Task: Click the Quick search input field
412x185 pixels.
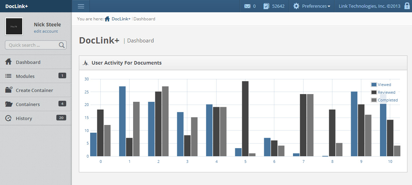Action: click(36, 45)
